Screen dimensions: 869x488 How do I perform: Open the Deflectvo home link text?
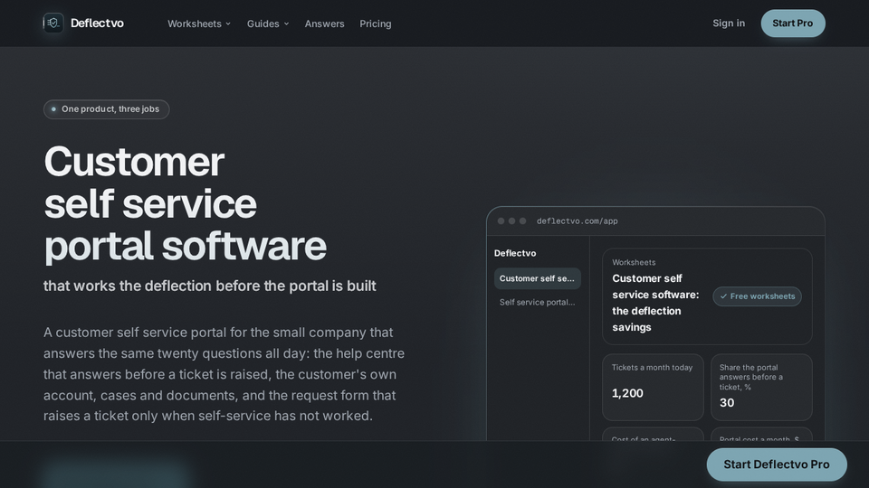click(97, 23)
